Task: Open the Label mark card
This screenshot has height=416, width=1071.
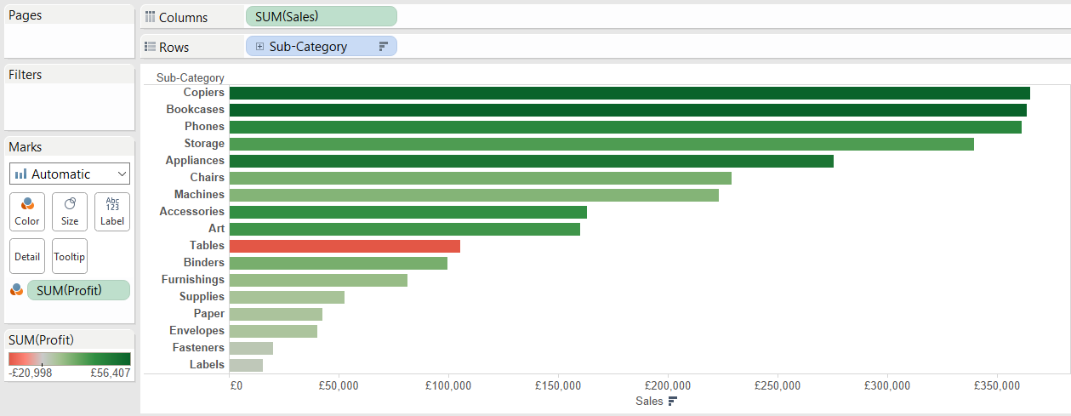Action: pyautogui.click(x=112, y=211)
